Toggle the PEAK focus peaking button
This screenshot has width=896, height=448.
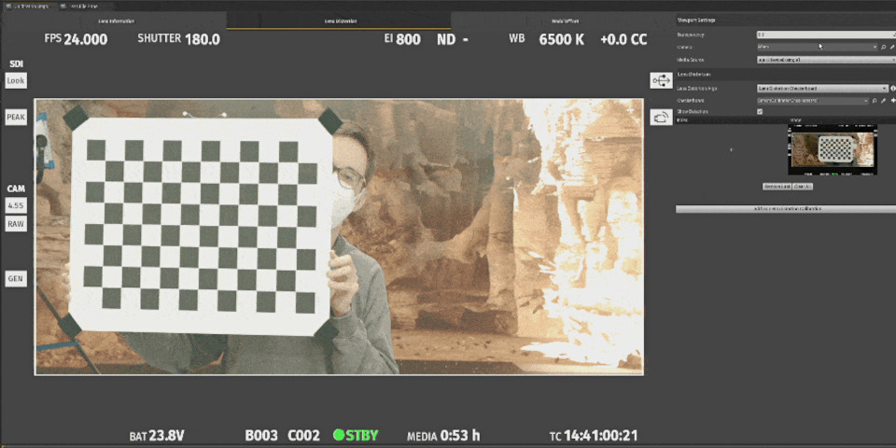tap(16, 117)
